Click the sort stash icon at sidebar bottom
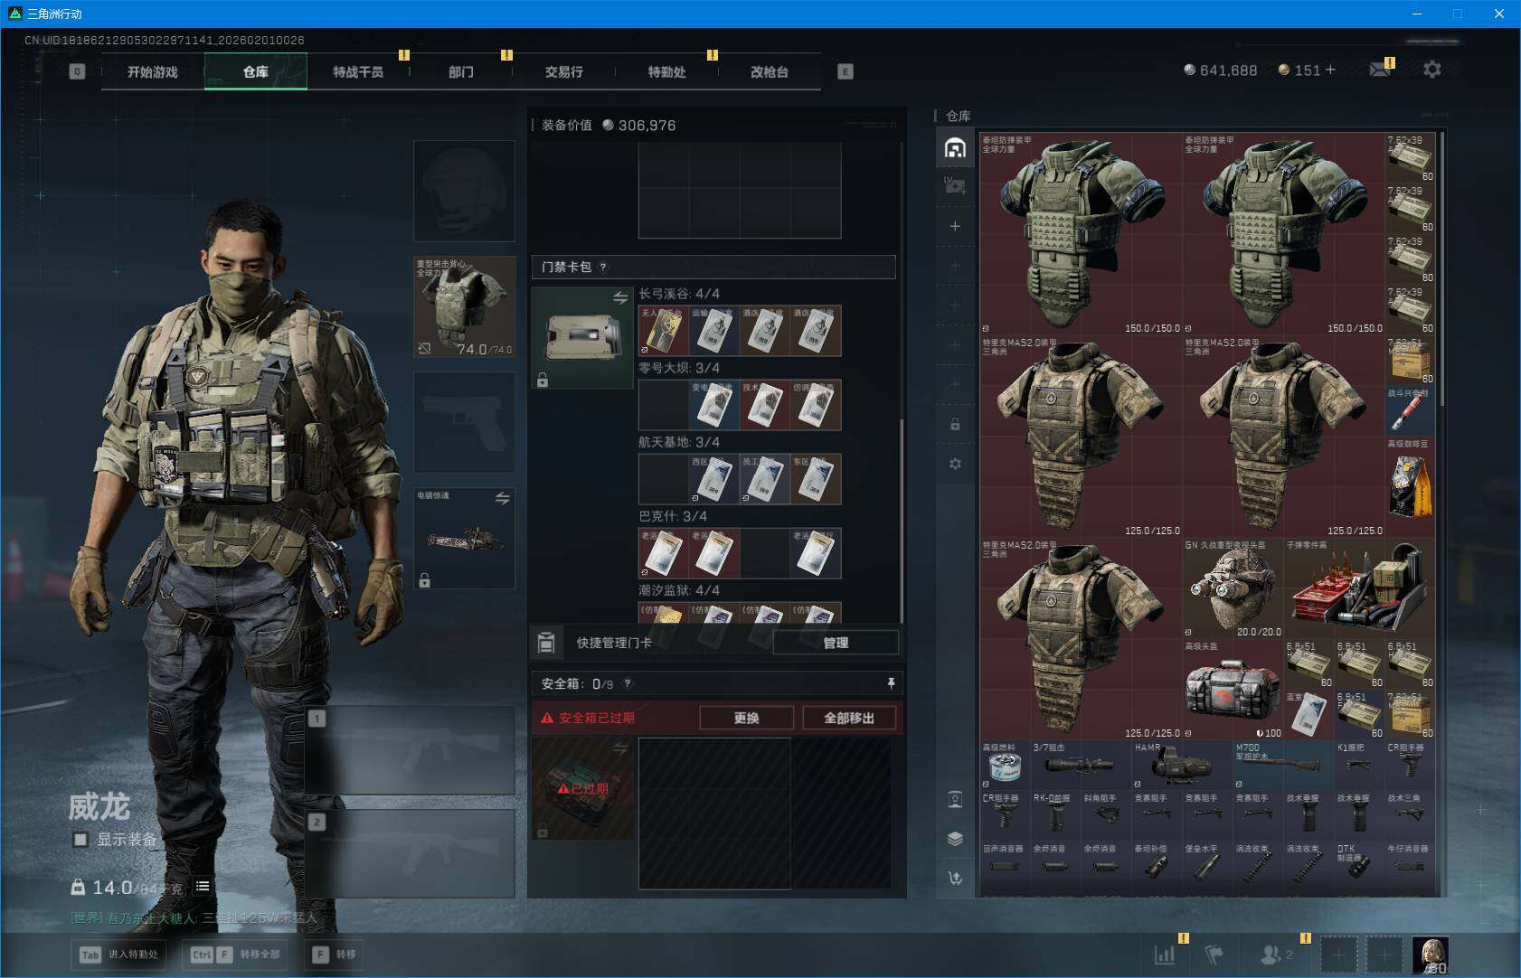The height and width of the screenshot is (978, 1521). 955,878
